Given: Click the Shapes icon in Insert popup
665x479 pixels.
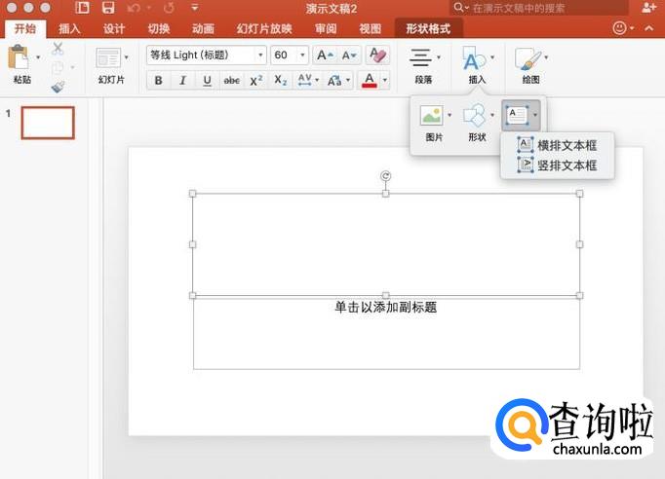Looking at the screenshot, I should coord(475,115).
